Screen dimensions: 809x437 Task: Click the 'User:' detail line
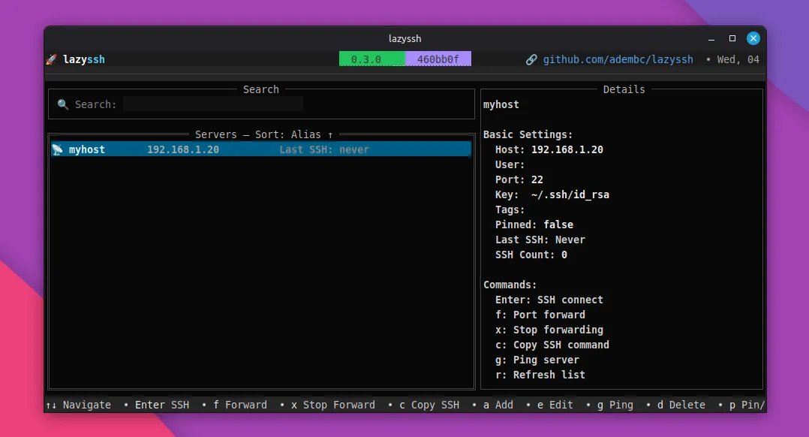(510, 164)
